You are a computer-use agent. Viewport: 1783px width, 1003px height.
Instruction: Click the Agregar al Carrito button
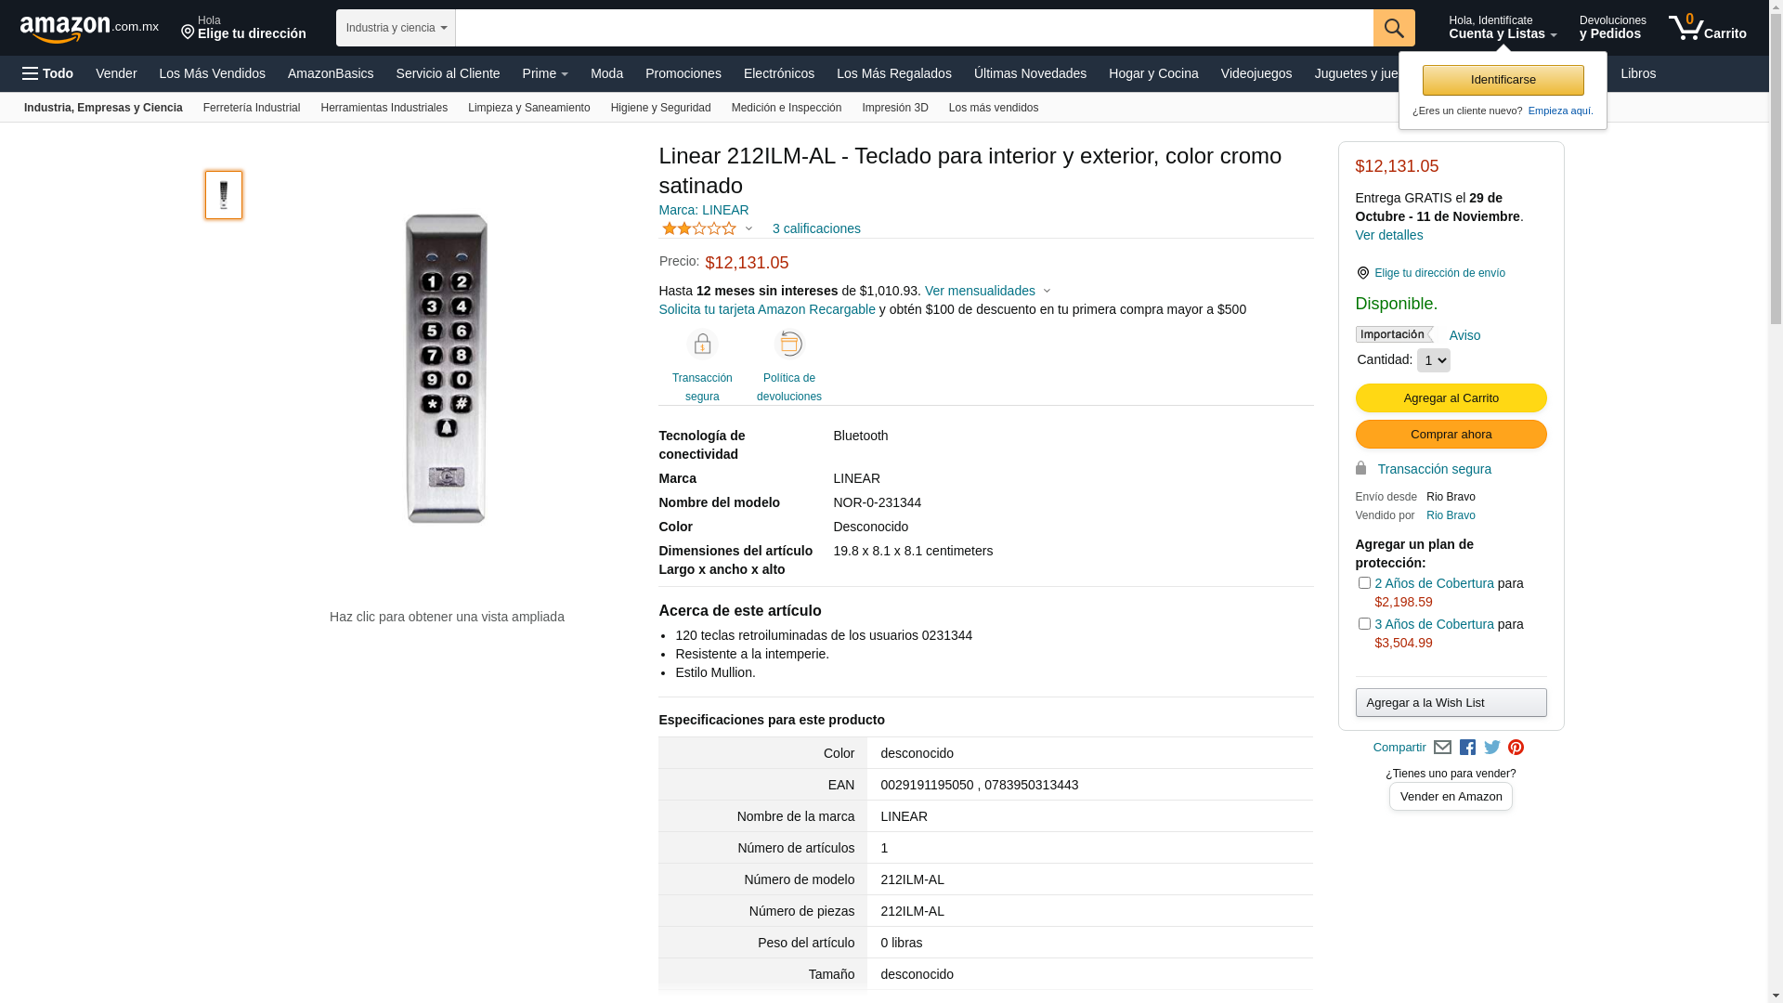click(1451, 397)
